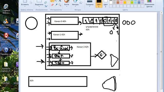This screenshot has width=164, height=92.
Task: Pick the pink palette swatch
Action: (x=121, y=2)
